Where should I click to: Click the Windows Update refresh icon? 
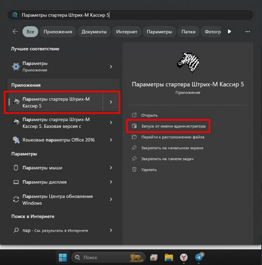(16, 199)
